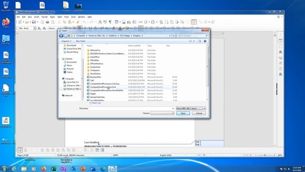Click the New document icon in Writer toolbar
The image size is (305, 172).
[20, 22]
